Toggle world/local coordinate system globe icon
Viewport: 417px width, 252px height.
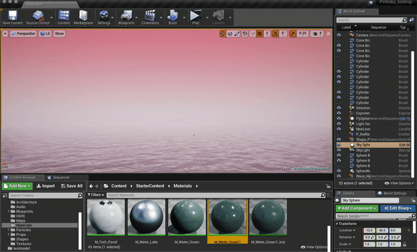click(x=245, y=34)
